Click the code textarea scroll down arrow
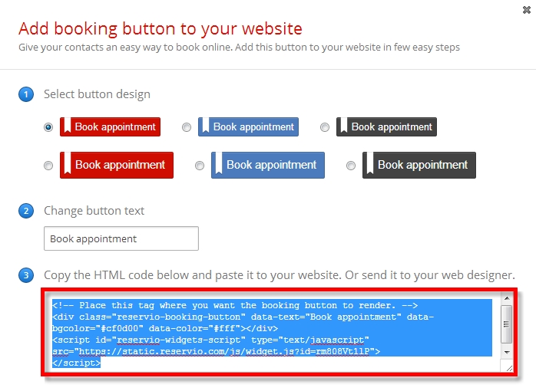Viewport: 536px width, 391px height. click(507, 352)
